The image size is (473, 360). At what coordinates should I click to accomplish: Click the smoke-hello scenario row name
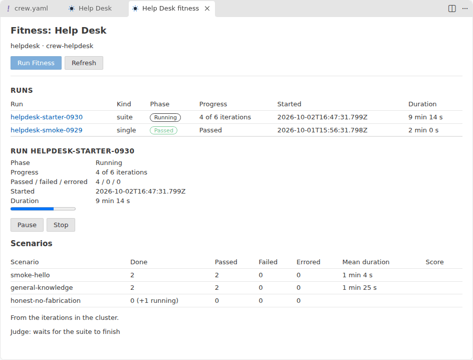pos(30,275)
